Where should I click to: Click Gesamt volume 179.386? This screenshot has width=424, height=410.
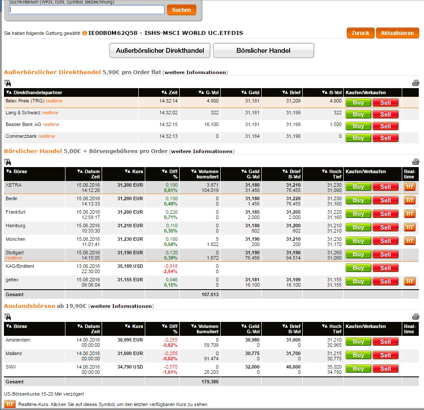tap(210, 382)
